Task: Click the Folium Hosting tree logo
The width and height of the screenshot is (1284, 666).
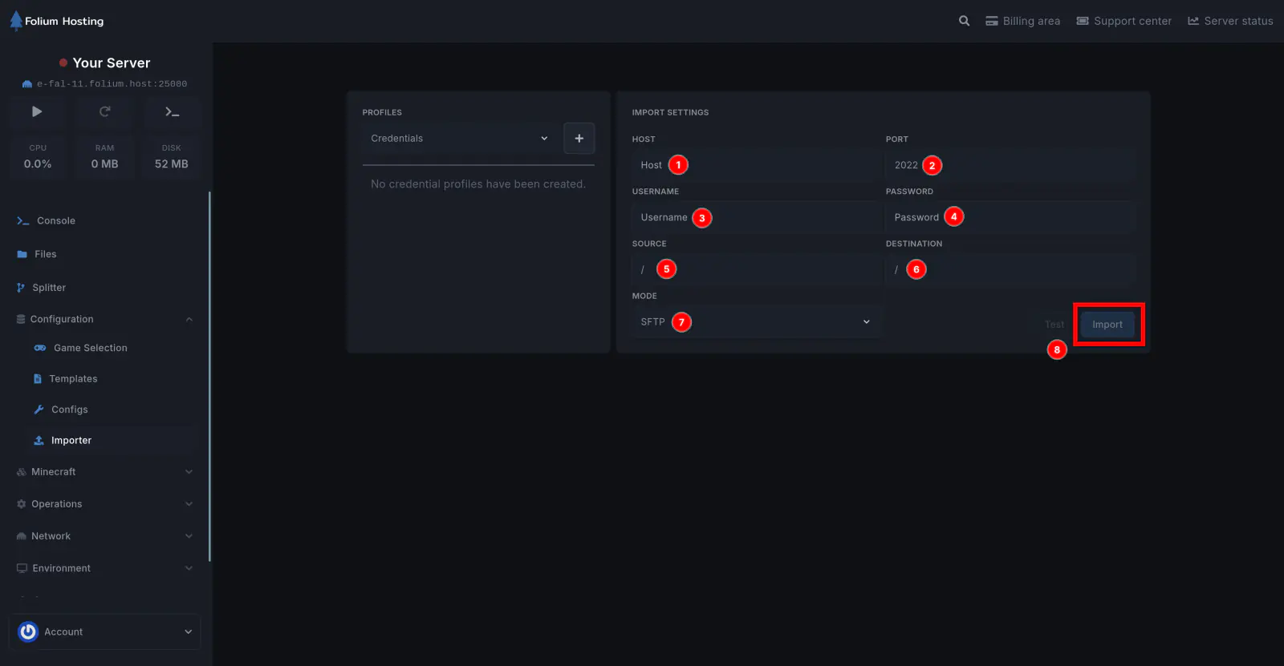Action: pos(16,21)
